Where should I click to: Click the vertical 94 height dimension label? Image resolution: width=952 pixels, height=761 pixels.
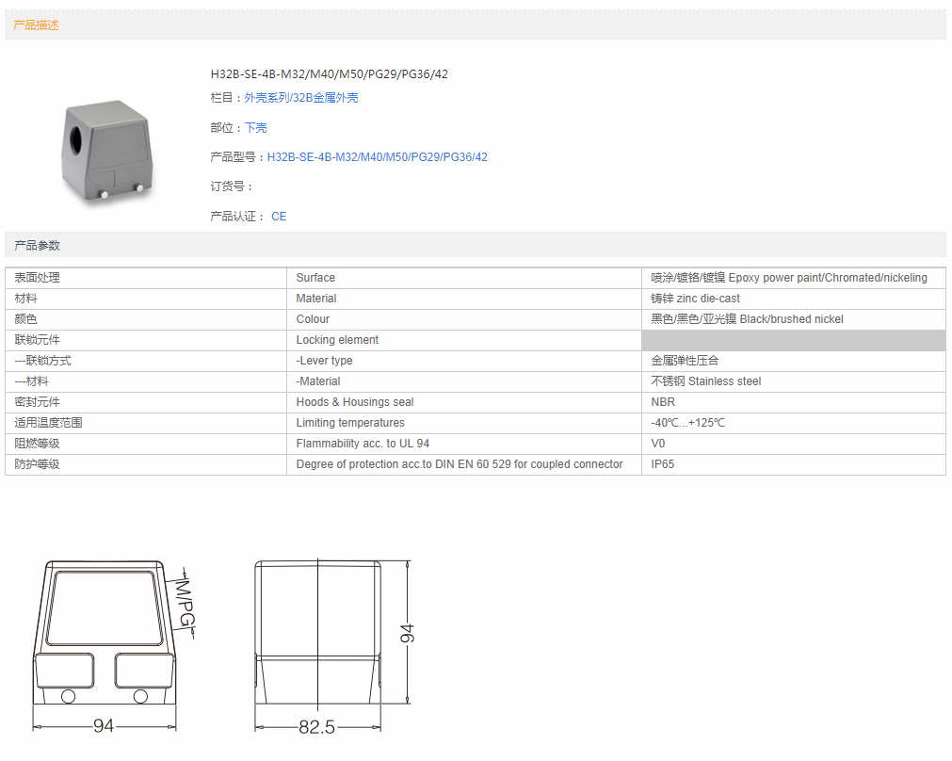tap(407, 633)
